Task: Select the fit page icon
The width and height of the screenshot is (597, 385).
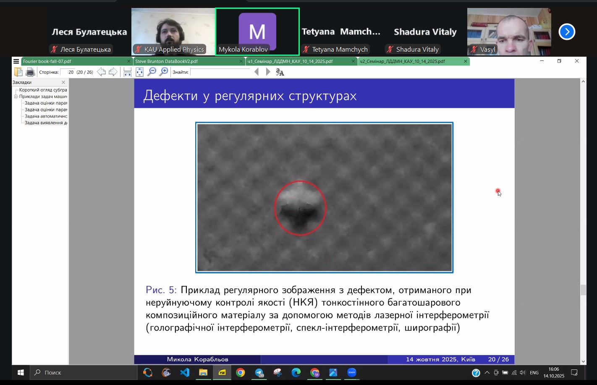Action: (x=139, y=72)
